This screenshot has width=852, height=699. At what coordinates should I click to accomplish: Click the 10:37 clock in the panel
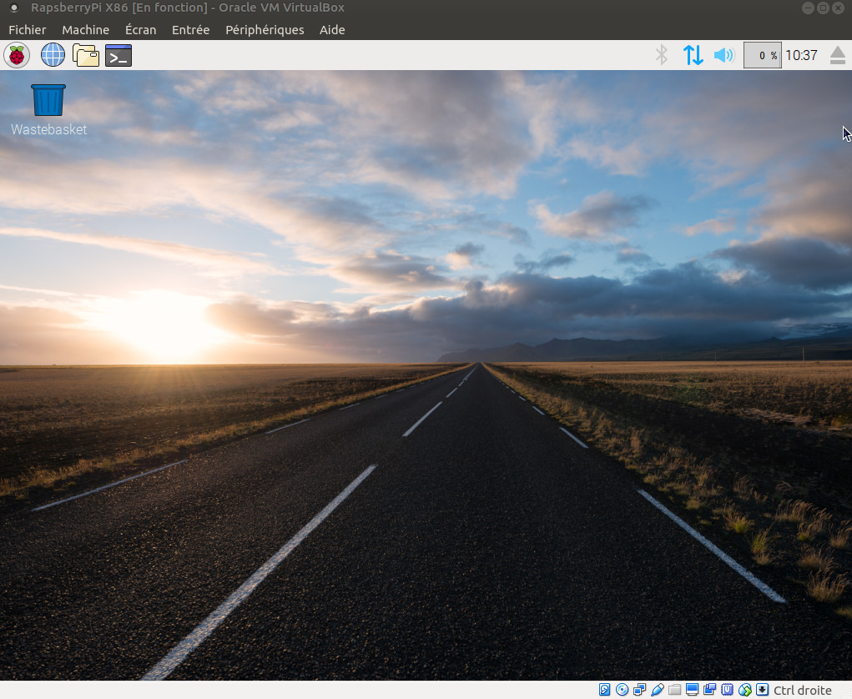click(x=801, y=56)
